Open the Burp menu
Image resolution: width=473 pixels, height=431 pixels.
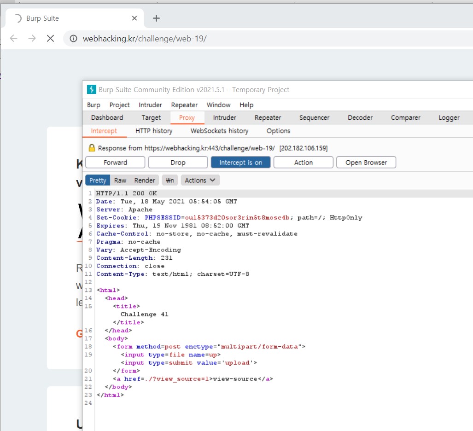93,105
